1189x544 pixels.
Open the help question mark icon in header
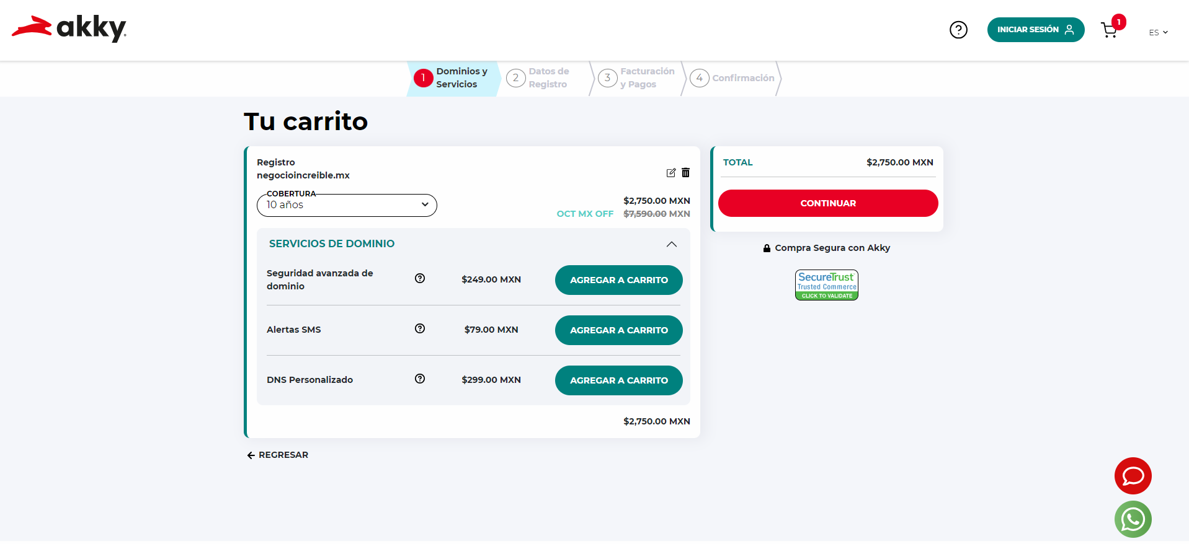(x=958, y=30)
